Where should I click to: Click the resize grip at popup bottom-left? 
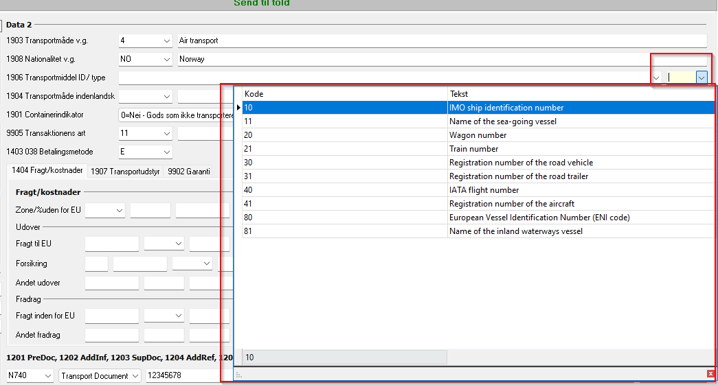[239, 375]
